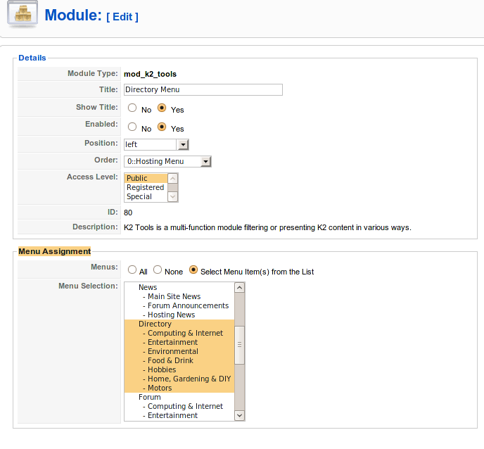The width and height of the screenshot is (484, 449).
Task: Set Enabled to No
Action: 132,127
